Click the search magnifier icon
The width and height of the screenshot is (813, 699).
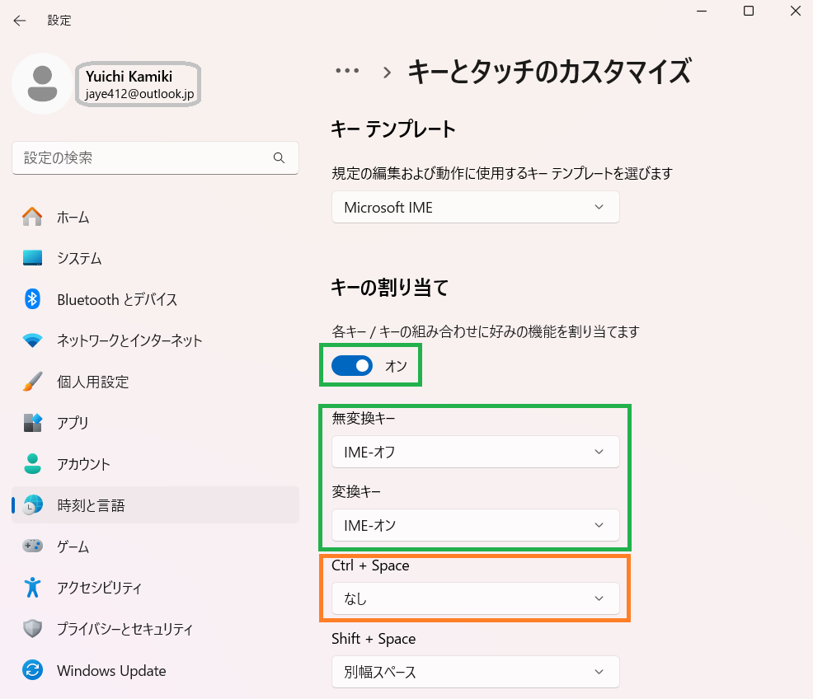(279, 157)
